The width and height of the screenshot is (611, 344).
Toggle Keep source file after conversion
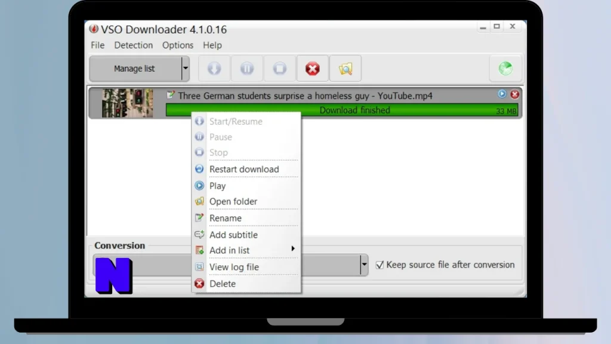pos(379,265)
